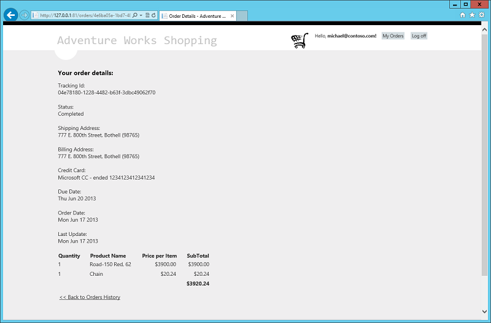Open the browser Tools gear icon

pos(482,15)
